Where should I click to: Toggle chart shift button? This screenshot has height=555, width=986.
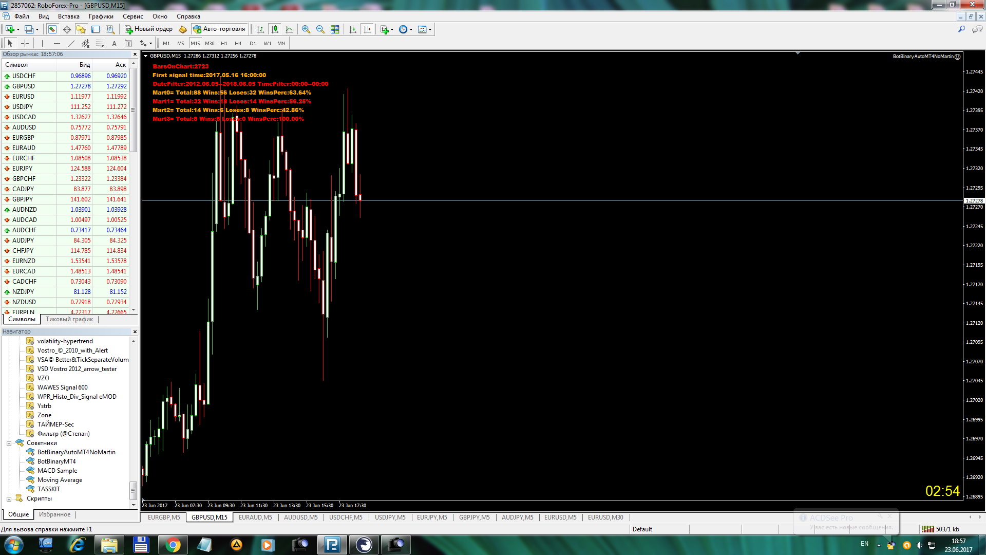tap(367, 29)
